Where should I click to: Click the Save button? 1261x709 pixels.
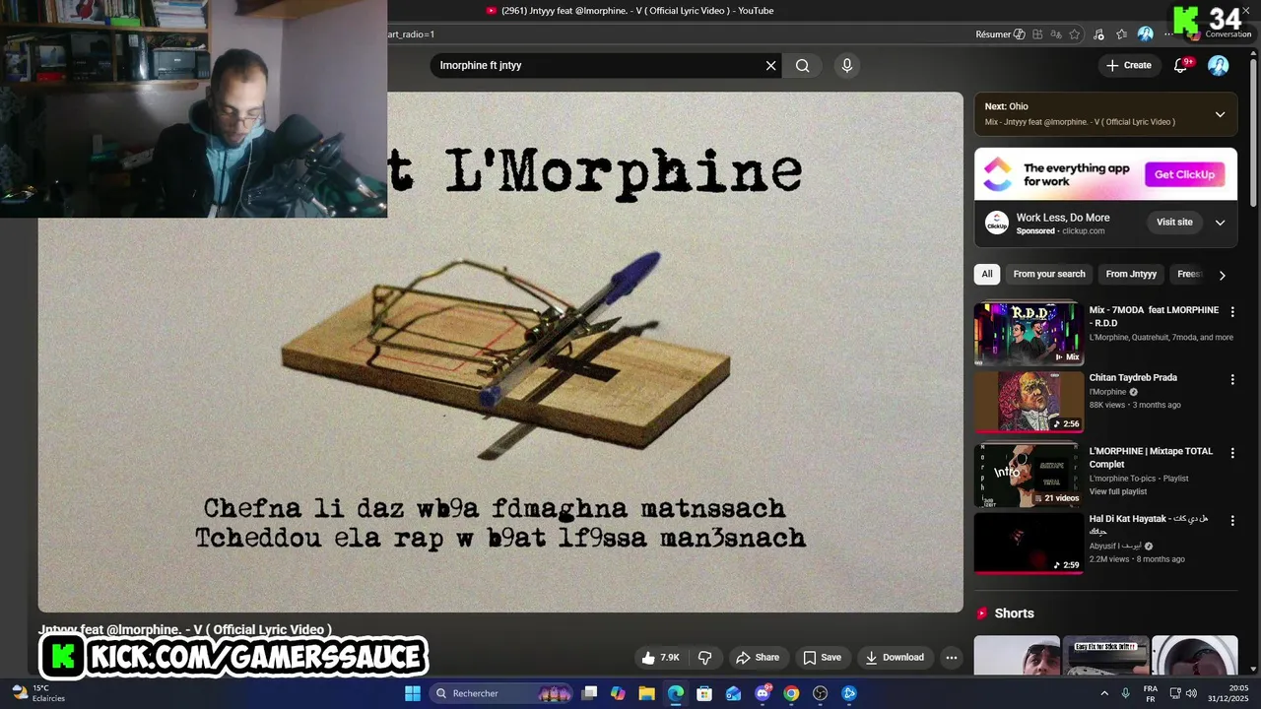pos(822,658)
